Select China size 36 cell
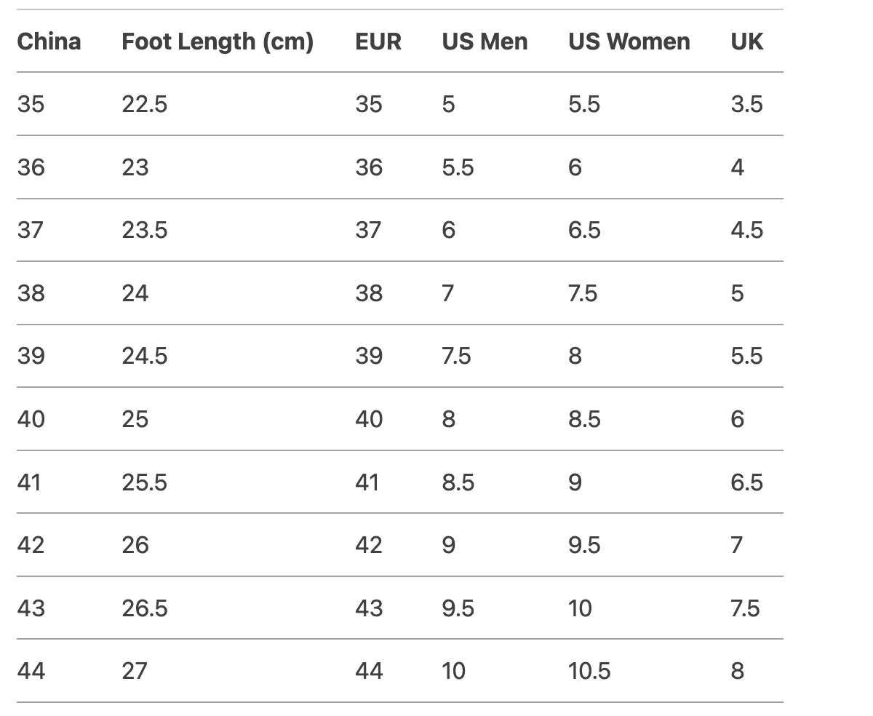The width and height of the screenshot is (873, 716). (x=31, y=167)
